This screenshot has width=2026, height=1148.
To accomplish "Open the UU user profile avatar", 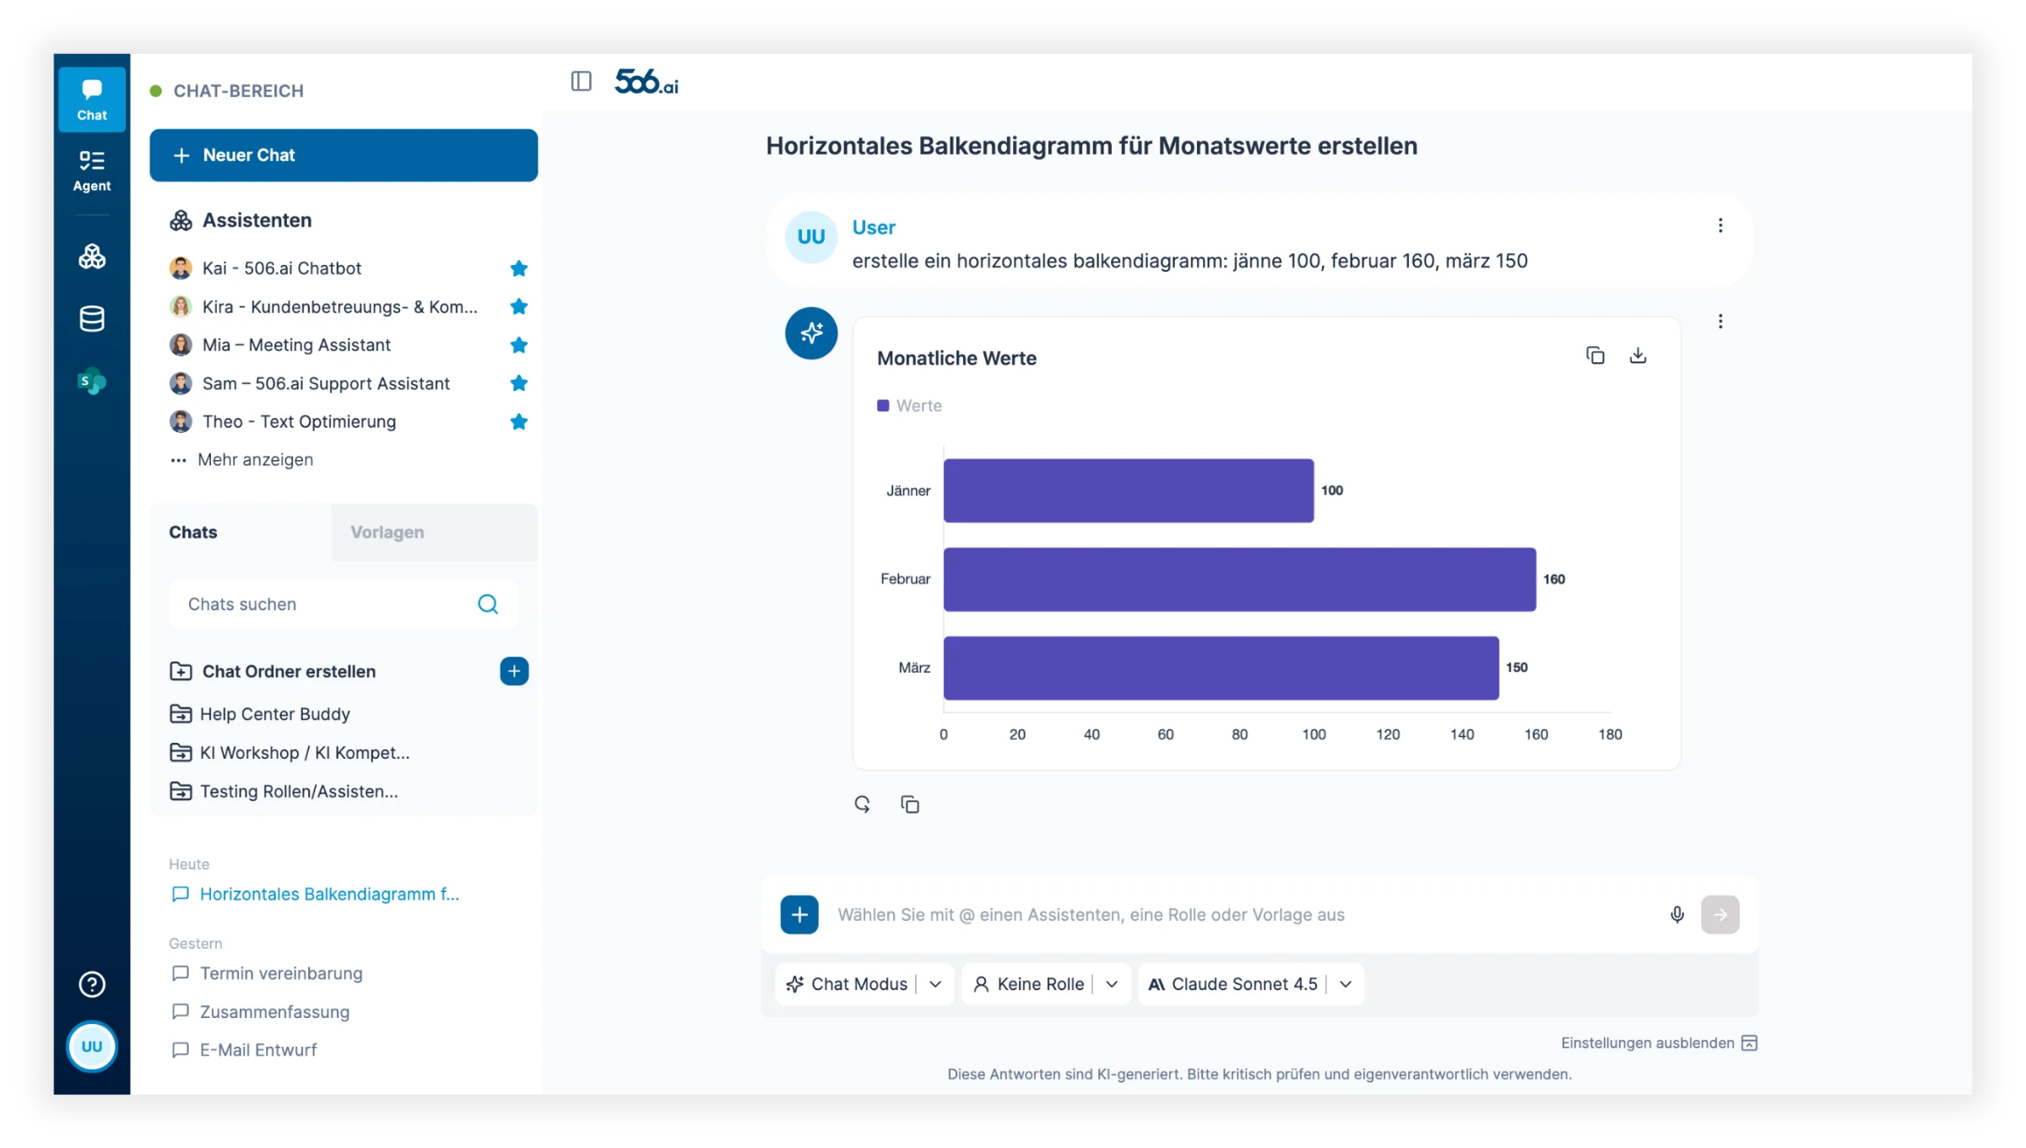I will coord(92,1047).
